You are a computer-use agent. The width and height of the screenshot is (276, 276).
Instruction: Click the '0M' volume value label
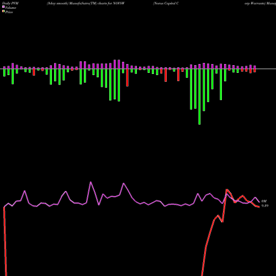tap(264, 201)
